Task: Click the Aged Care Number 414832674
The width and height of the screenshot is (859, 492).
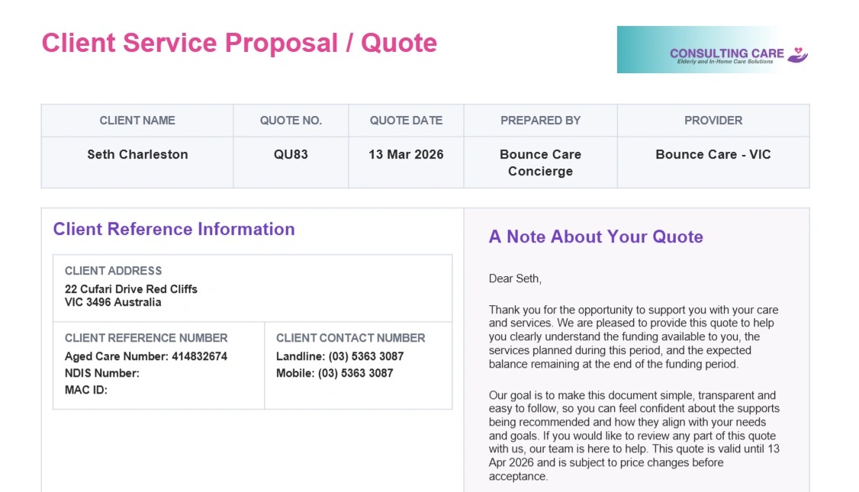Action: pyautogui.click(x=146, y=356)
